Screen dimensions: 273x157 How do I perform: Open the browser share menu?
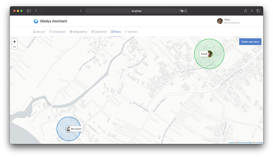pyautogui.click(x=245, y=11)
